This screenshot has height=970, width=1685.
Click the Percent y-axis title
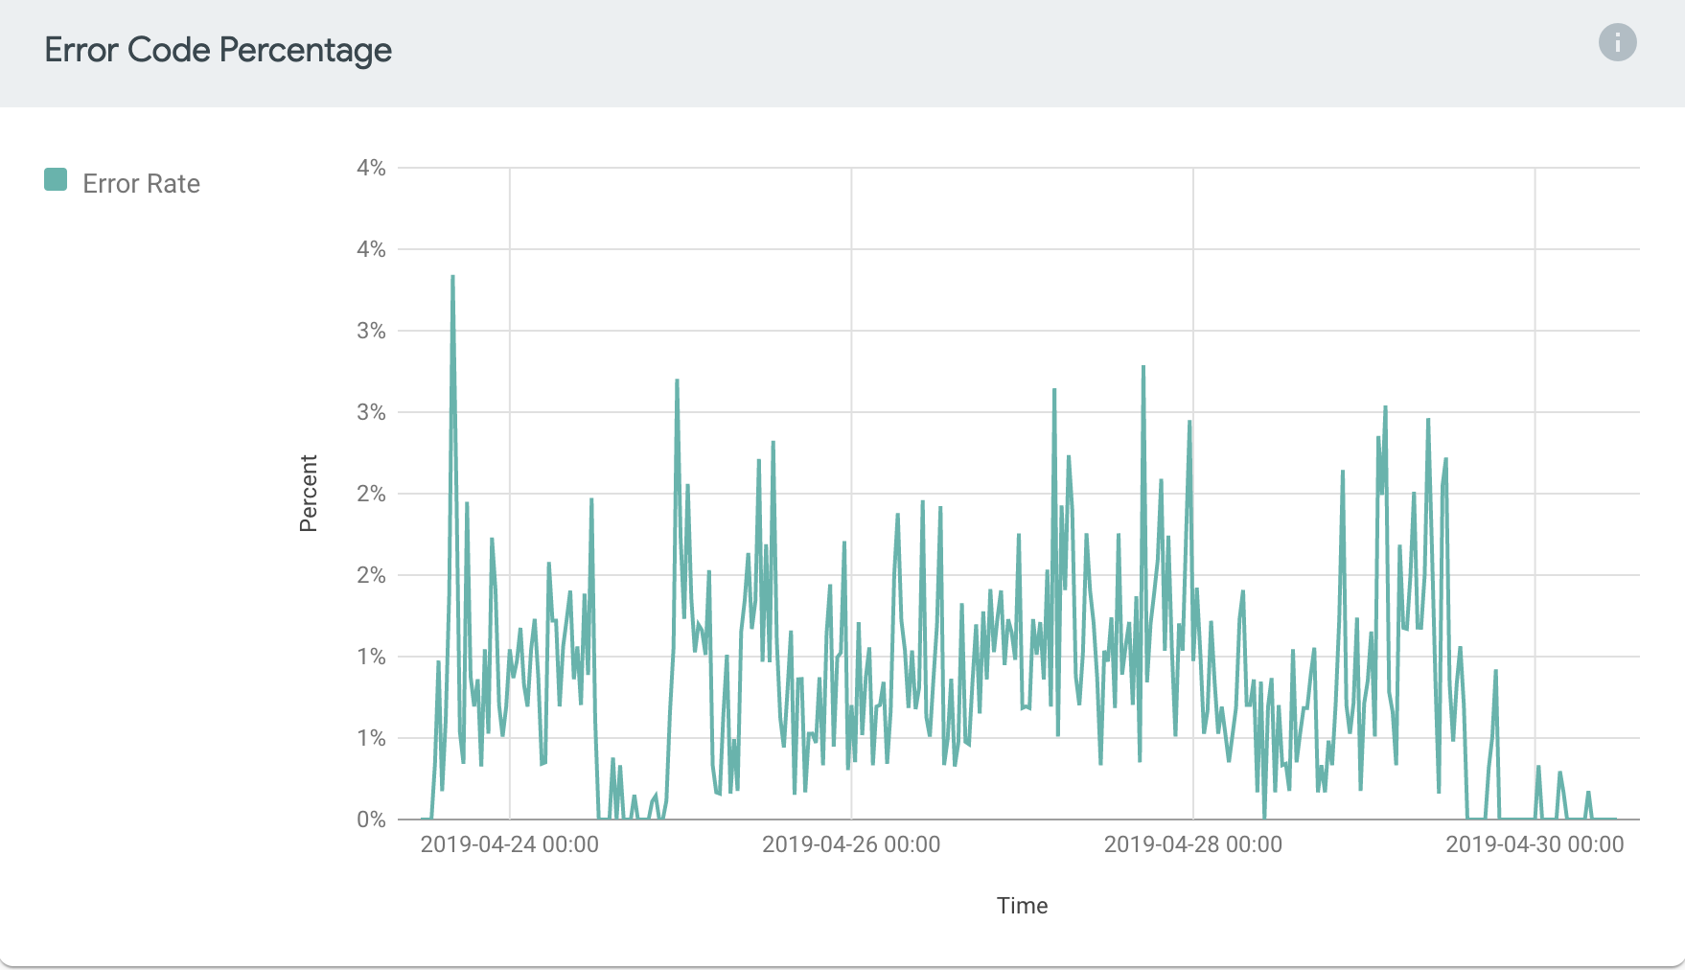click(x=309, y=493)
